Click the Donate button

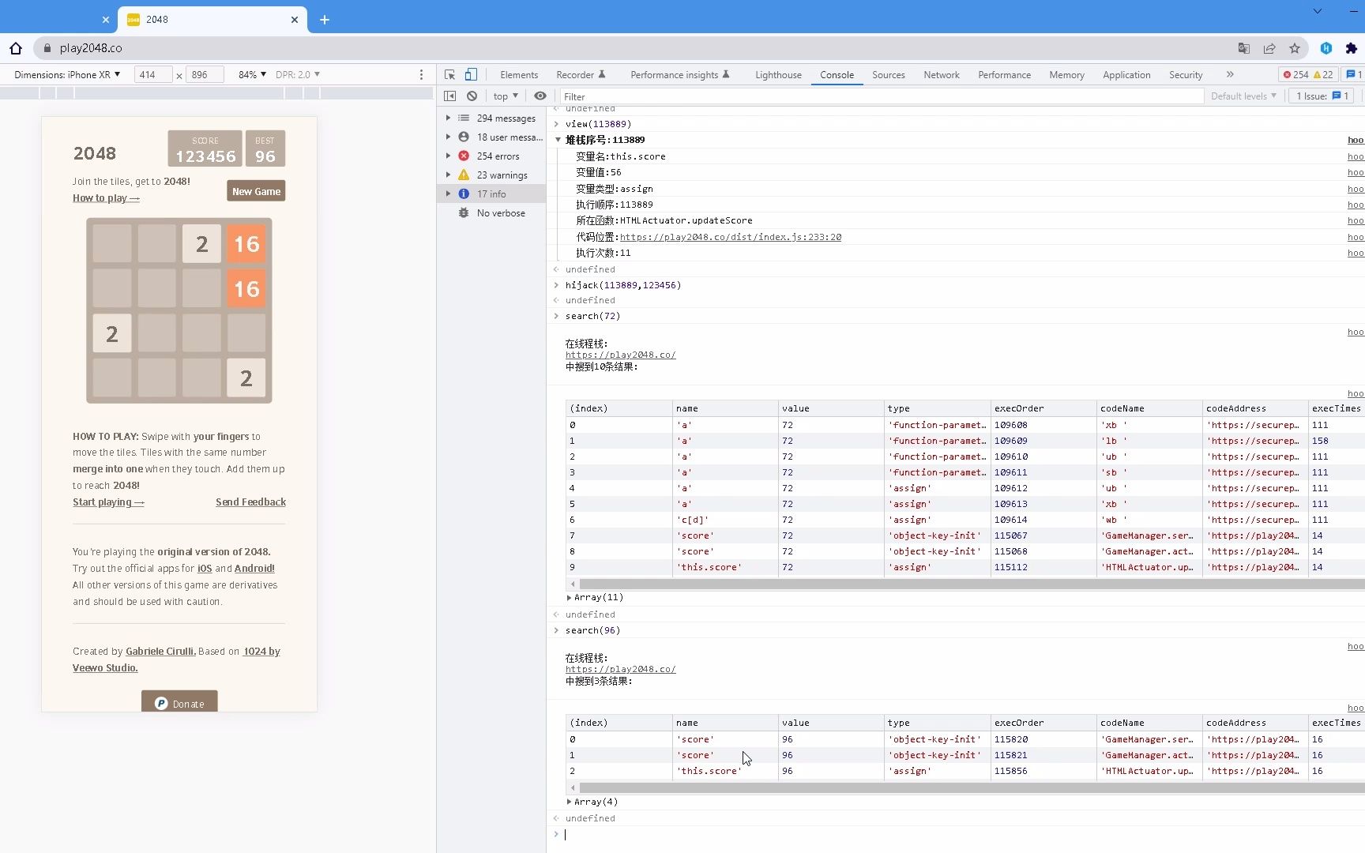pos(179,702)
